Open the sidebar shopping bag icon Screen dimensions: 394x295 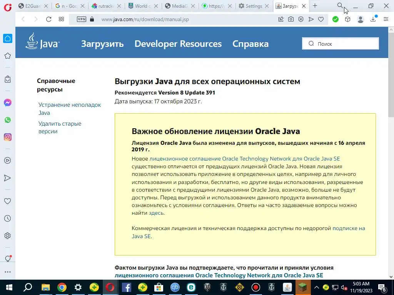click(x=8, y=79)
